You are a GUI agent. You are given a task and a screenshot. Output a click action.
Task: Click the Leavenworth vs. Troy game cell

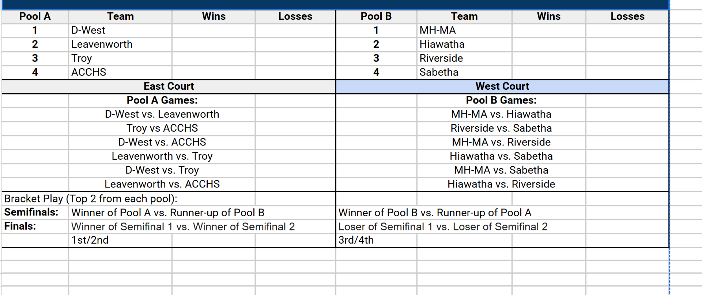(162, 156)
